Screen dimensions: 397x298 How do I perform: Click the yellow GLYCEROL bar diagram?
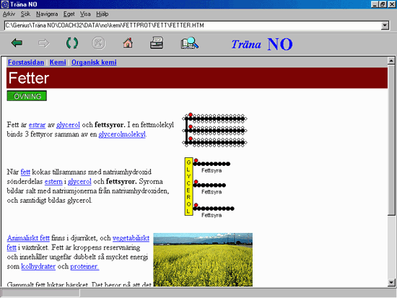click(189, 187)
